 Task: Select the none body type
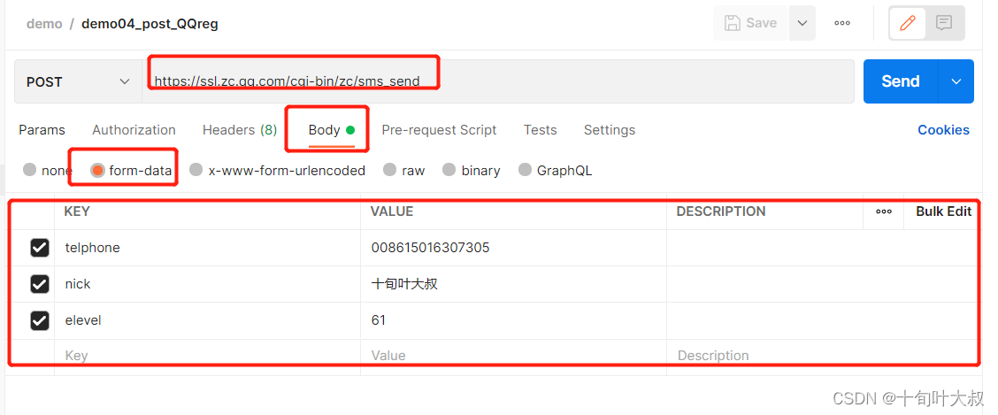pyautogui.click(x=30, y=170)
